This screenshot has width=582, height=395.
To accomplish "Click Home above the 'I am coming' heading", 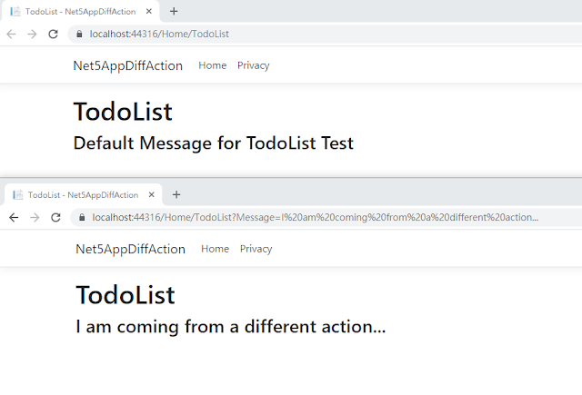I will tap(215, 249).
